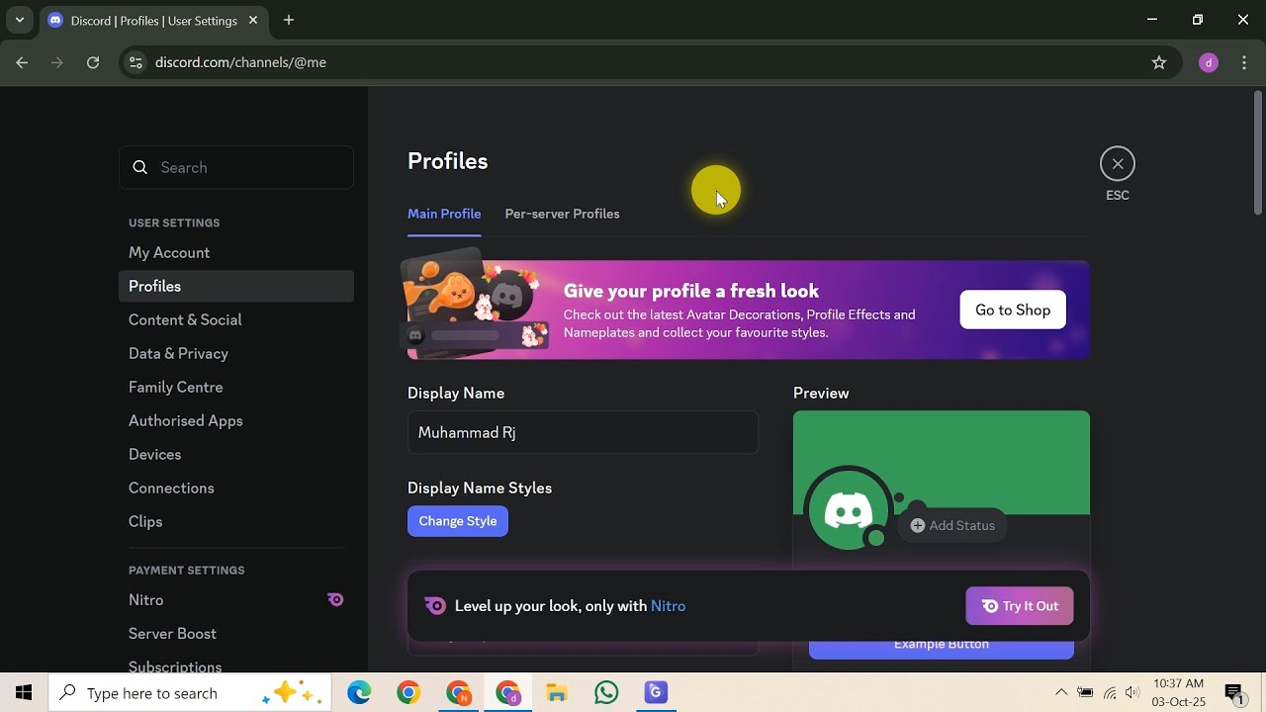Screen dimensions: 1266x712
Task: Click the settings Search field
Action: 236,167
